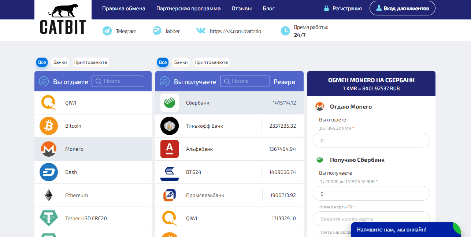
Task: Select the Bitcoin currency icon
Action: tap(48, 125)
